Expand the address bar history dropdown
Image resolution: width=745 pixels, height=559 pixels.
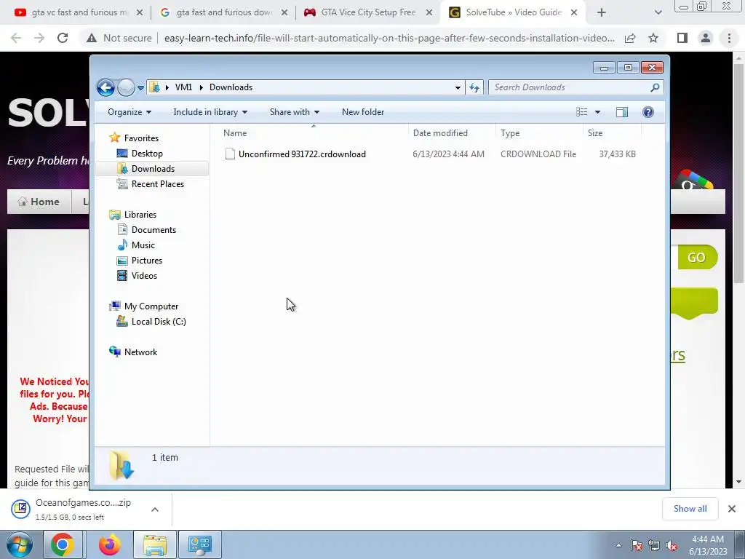458,87
